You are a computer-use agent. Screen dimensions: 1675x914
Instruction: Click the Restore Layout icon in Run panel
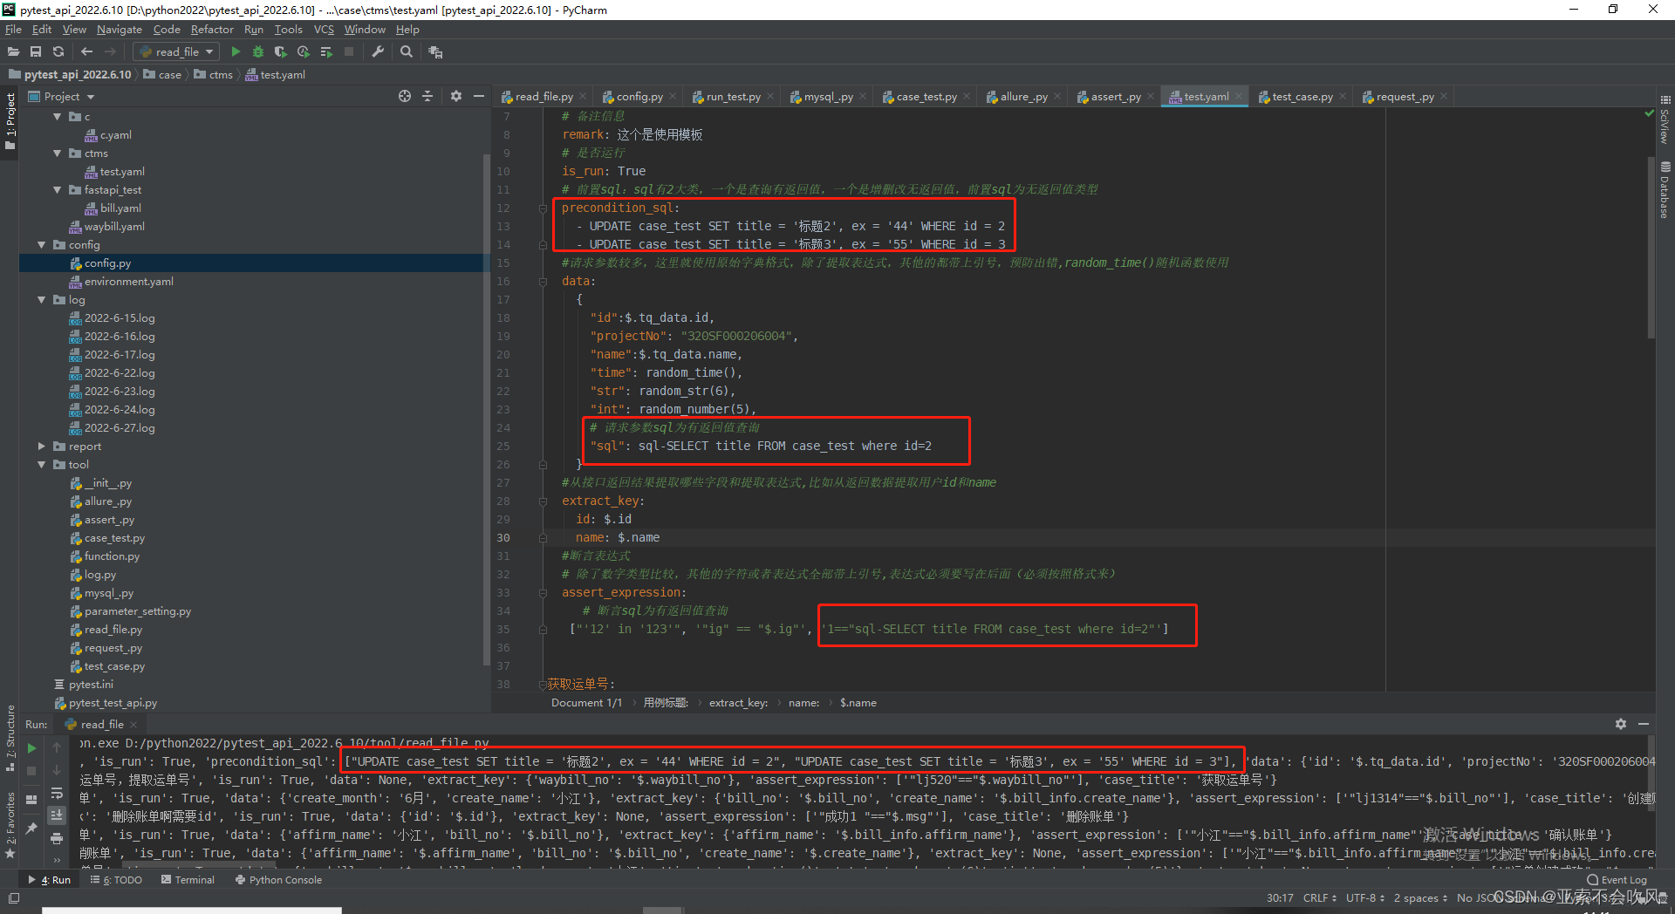click(31, 799)
